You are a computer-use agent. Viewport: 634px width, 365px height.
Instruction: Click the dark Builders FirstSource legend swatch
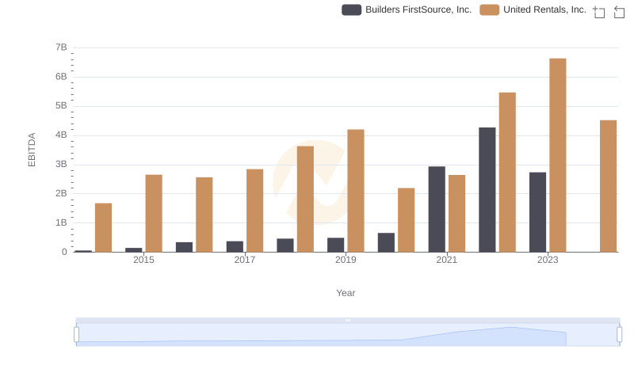pyautogui.click(x=351, y=10)
